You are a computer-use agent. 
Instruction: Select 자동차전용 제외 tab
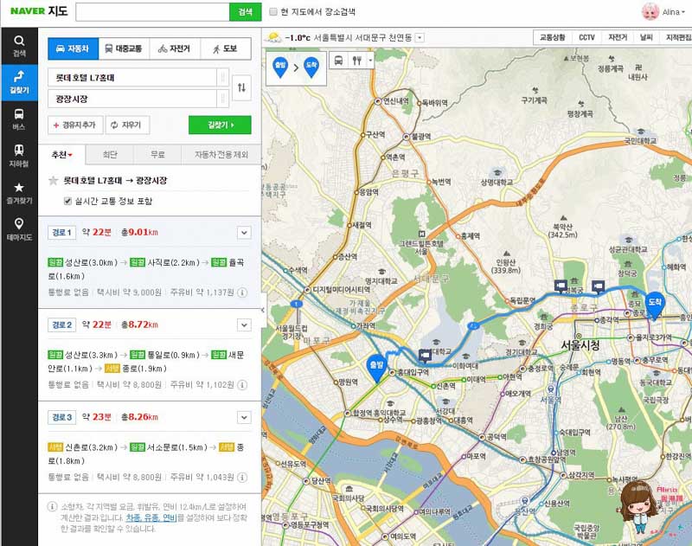click(221, 155)
